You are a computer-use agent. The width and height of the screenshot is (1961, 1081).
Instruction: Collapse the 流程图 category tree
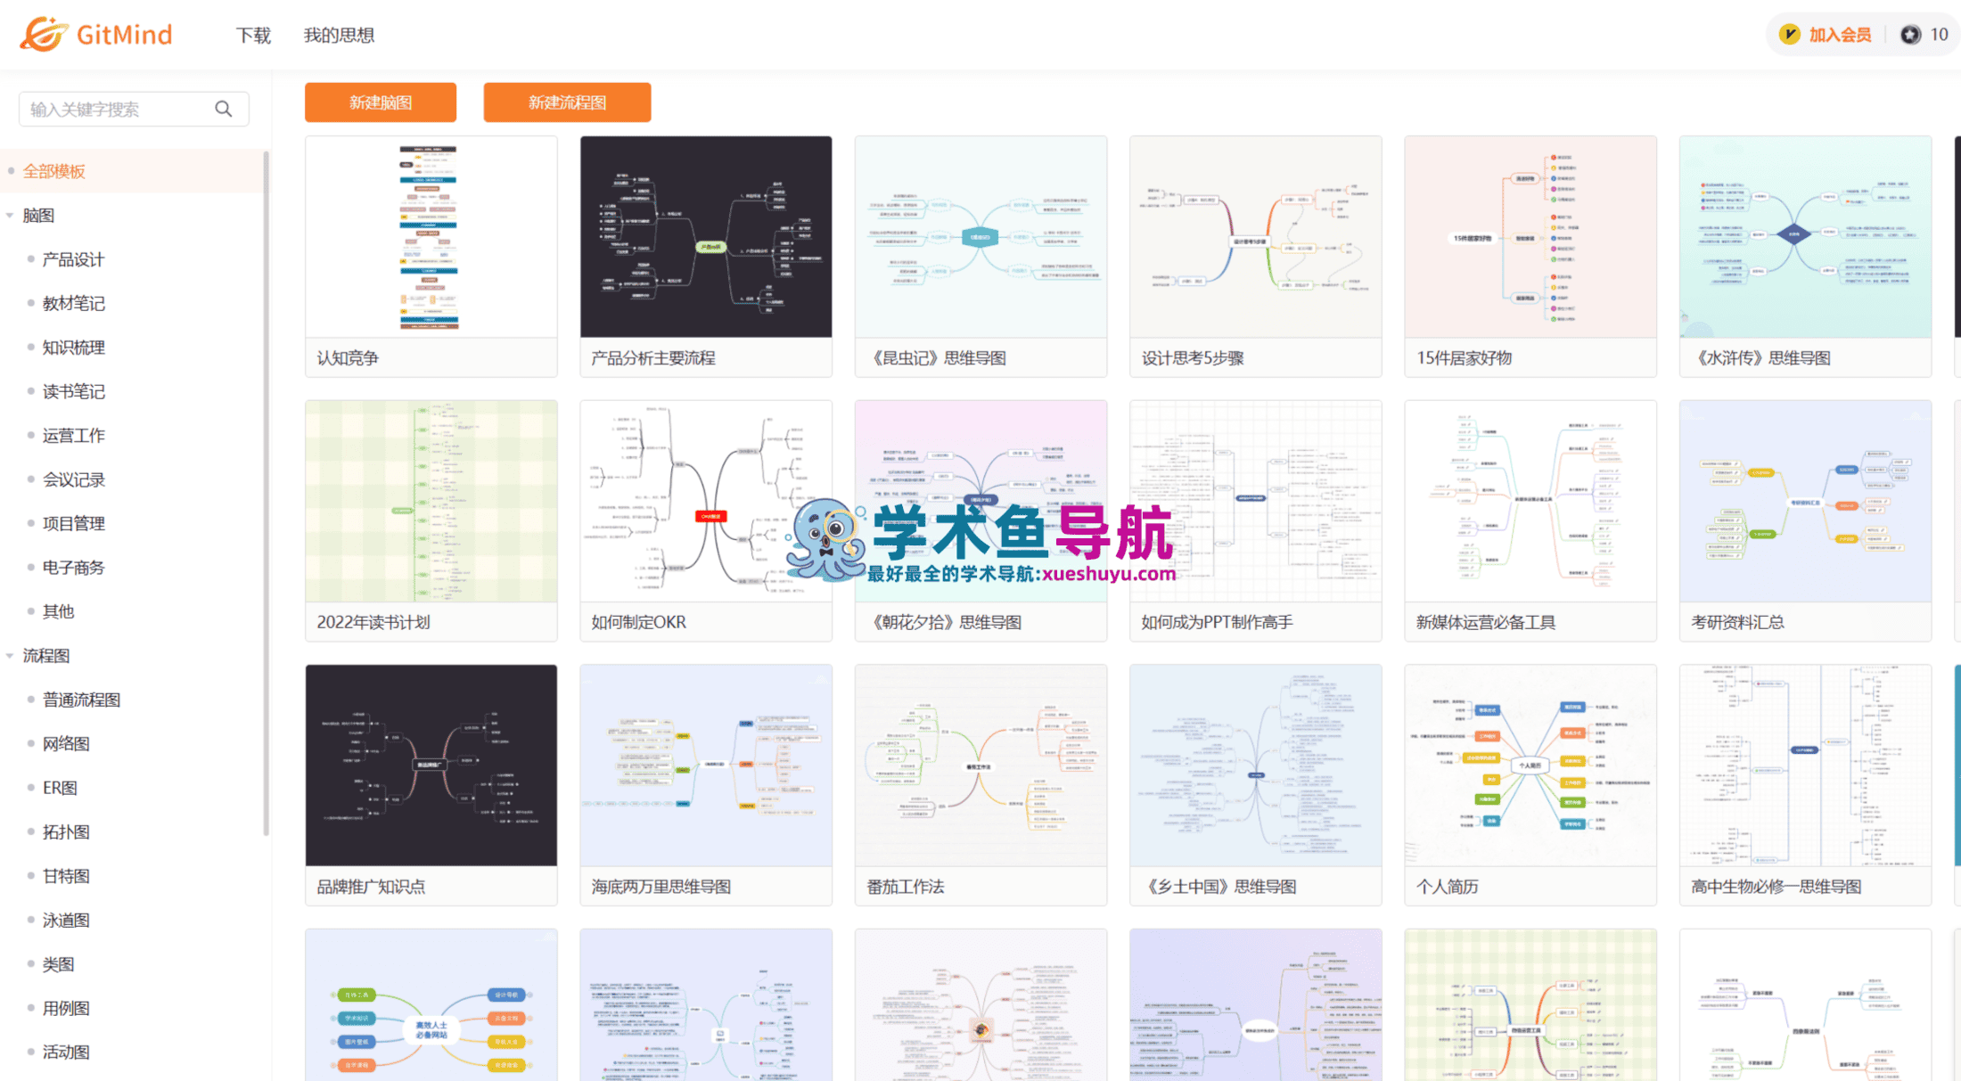(10, 655)
